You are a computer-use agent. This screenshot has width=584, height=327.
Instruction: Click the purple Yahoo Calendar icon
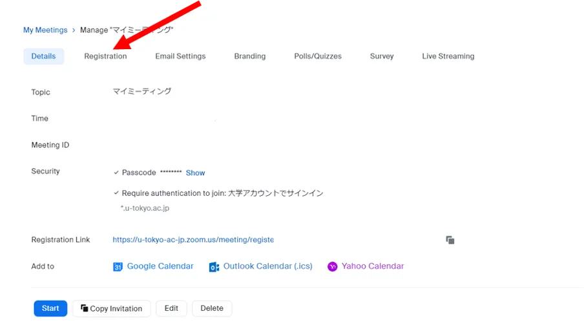tap(332, 266)
